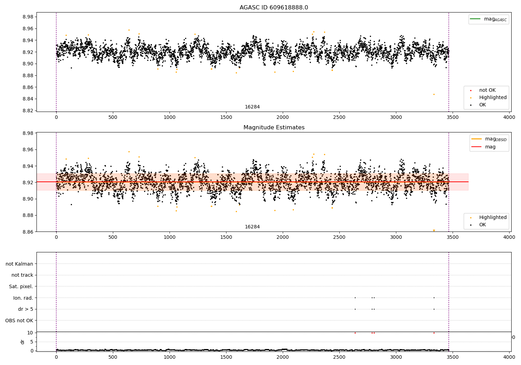Click the leftmost red triangle in dr panel
This screenshot has width=521, height=365.
[x=355, y=333]
